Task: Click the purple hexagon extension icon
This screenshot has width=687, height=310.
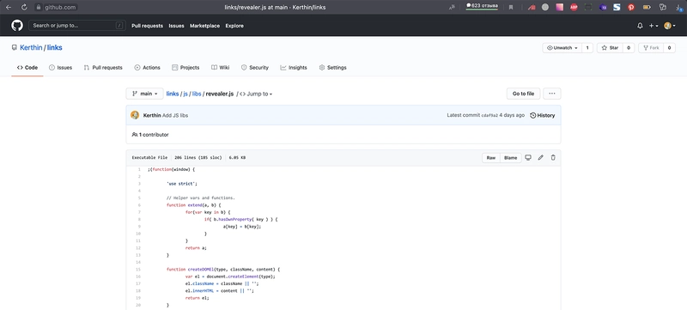Action: (603, 7)
